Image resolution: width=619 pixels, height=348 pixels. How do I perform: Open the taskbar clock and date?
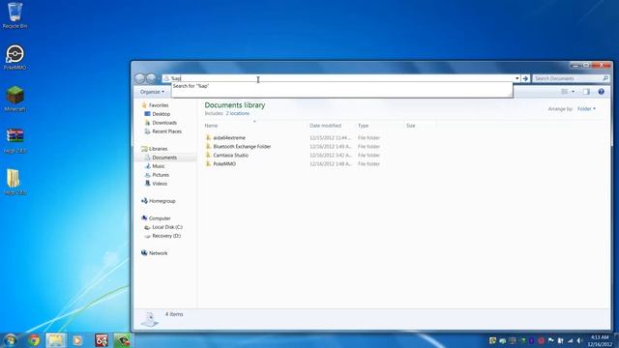click(600, 341)
